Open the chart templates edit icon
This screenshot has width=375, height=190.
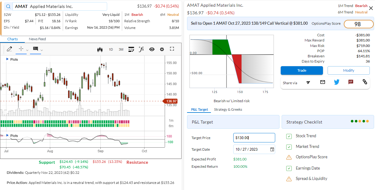[x=131, y=49]
